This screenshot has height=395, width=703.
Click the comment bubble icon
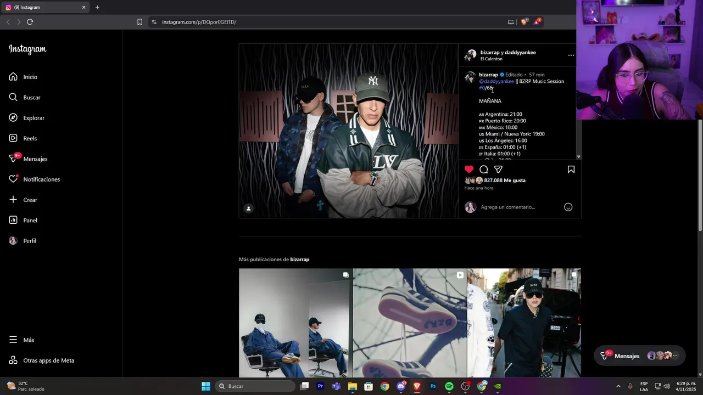484,170
